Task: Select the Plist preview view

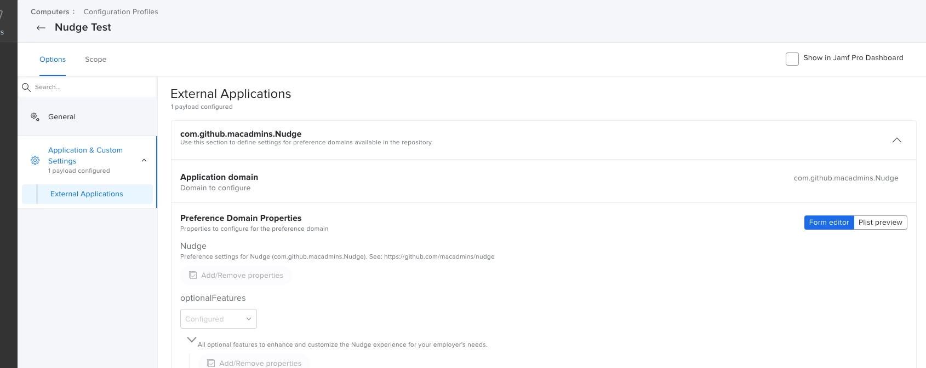Action: pos(880,223)
